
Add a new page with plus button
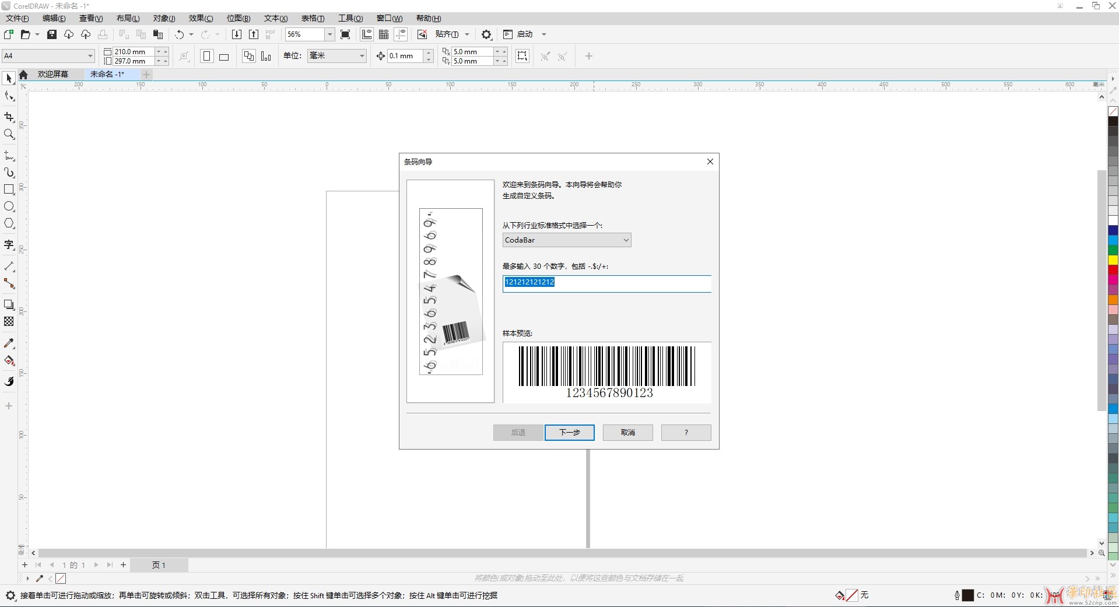123,565
